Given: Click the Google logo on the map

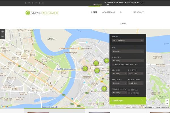Looking at the screenshot, I should [5, 107].
